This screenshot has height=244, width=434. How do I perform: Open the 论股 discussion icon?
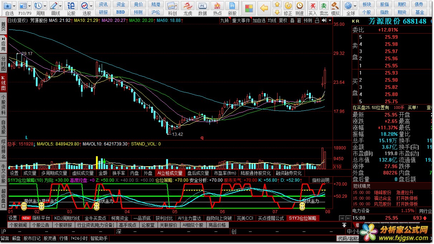point(71,6)
